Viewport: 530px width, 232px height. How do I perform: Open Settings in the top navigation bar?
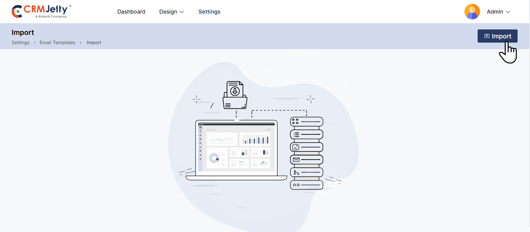209,12
